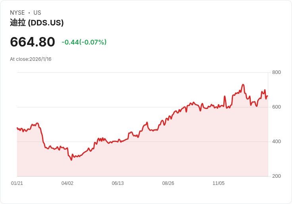Click the 600 y-axis label
Viewport: 292px width, 204px height.
(276, 107)
